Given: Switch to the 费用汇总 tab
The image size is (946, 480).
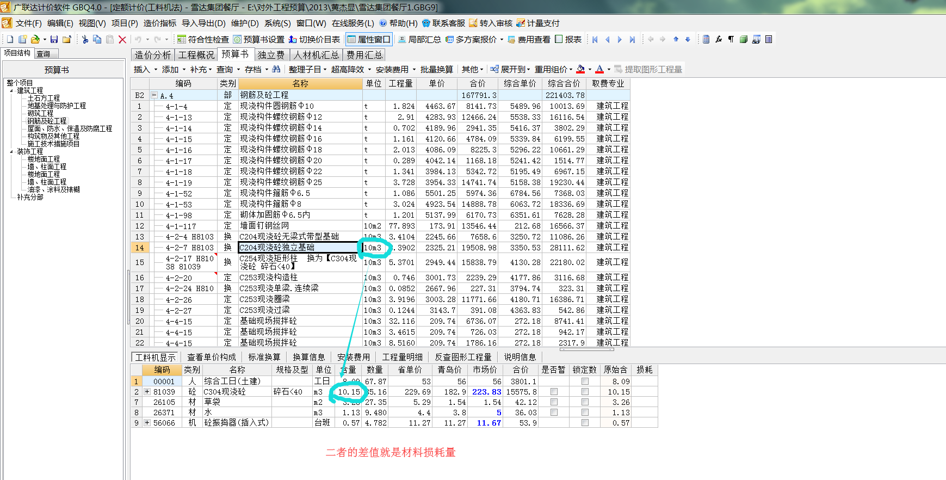Looking at the screenshot, I should 364,55.
